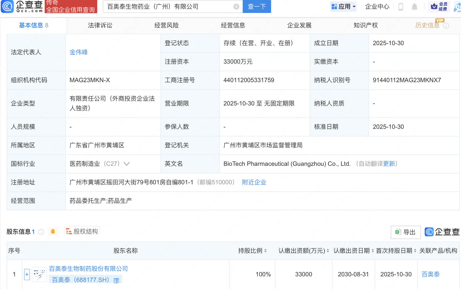Expand the 医药制造业 industry chevron
This screenshot has height=289, width=461.
[x=127, y=164]
